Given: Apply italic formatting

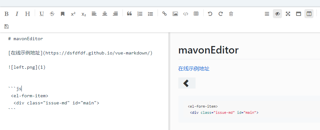Looking at the screenshot, I should pyautogui.click(x=17, y=14).
